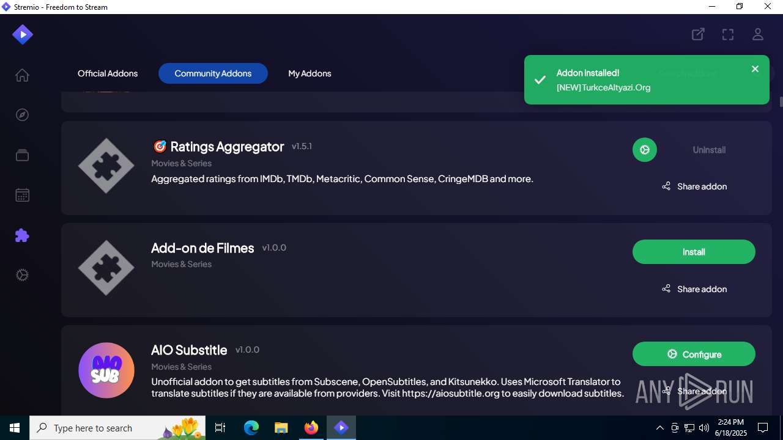
Task: Click the volume tray icon
Action: [704, 428]
